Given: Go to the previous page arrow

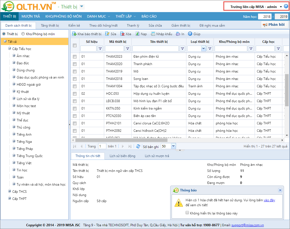Looking at the screenshot, I should [x=81, y=146].
